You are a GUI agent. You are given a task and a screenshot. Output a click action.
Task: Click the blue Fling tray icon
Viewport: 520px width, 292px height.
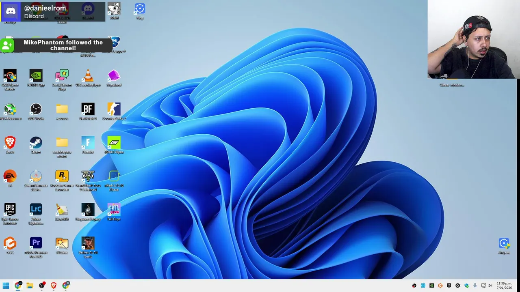423,286
